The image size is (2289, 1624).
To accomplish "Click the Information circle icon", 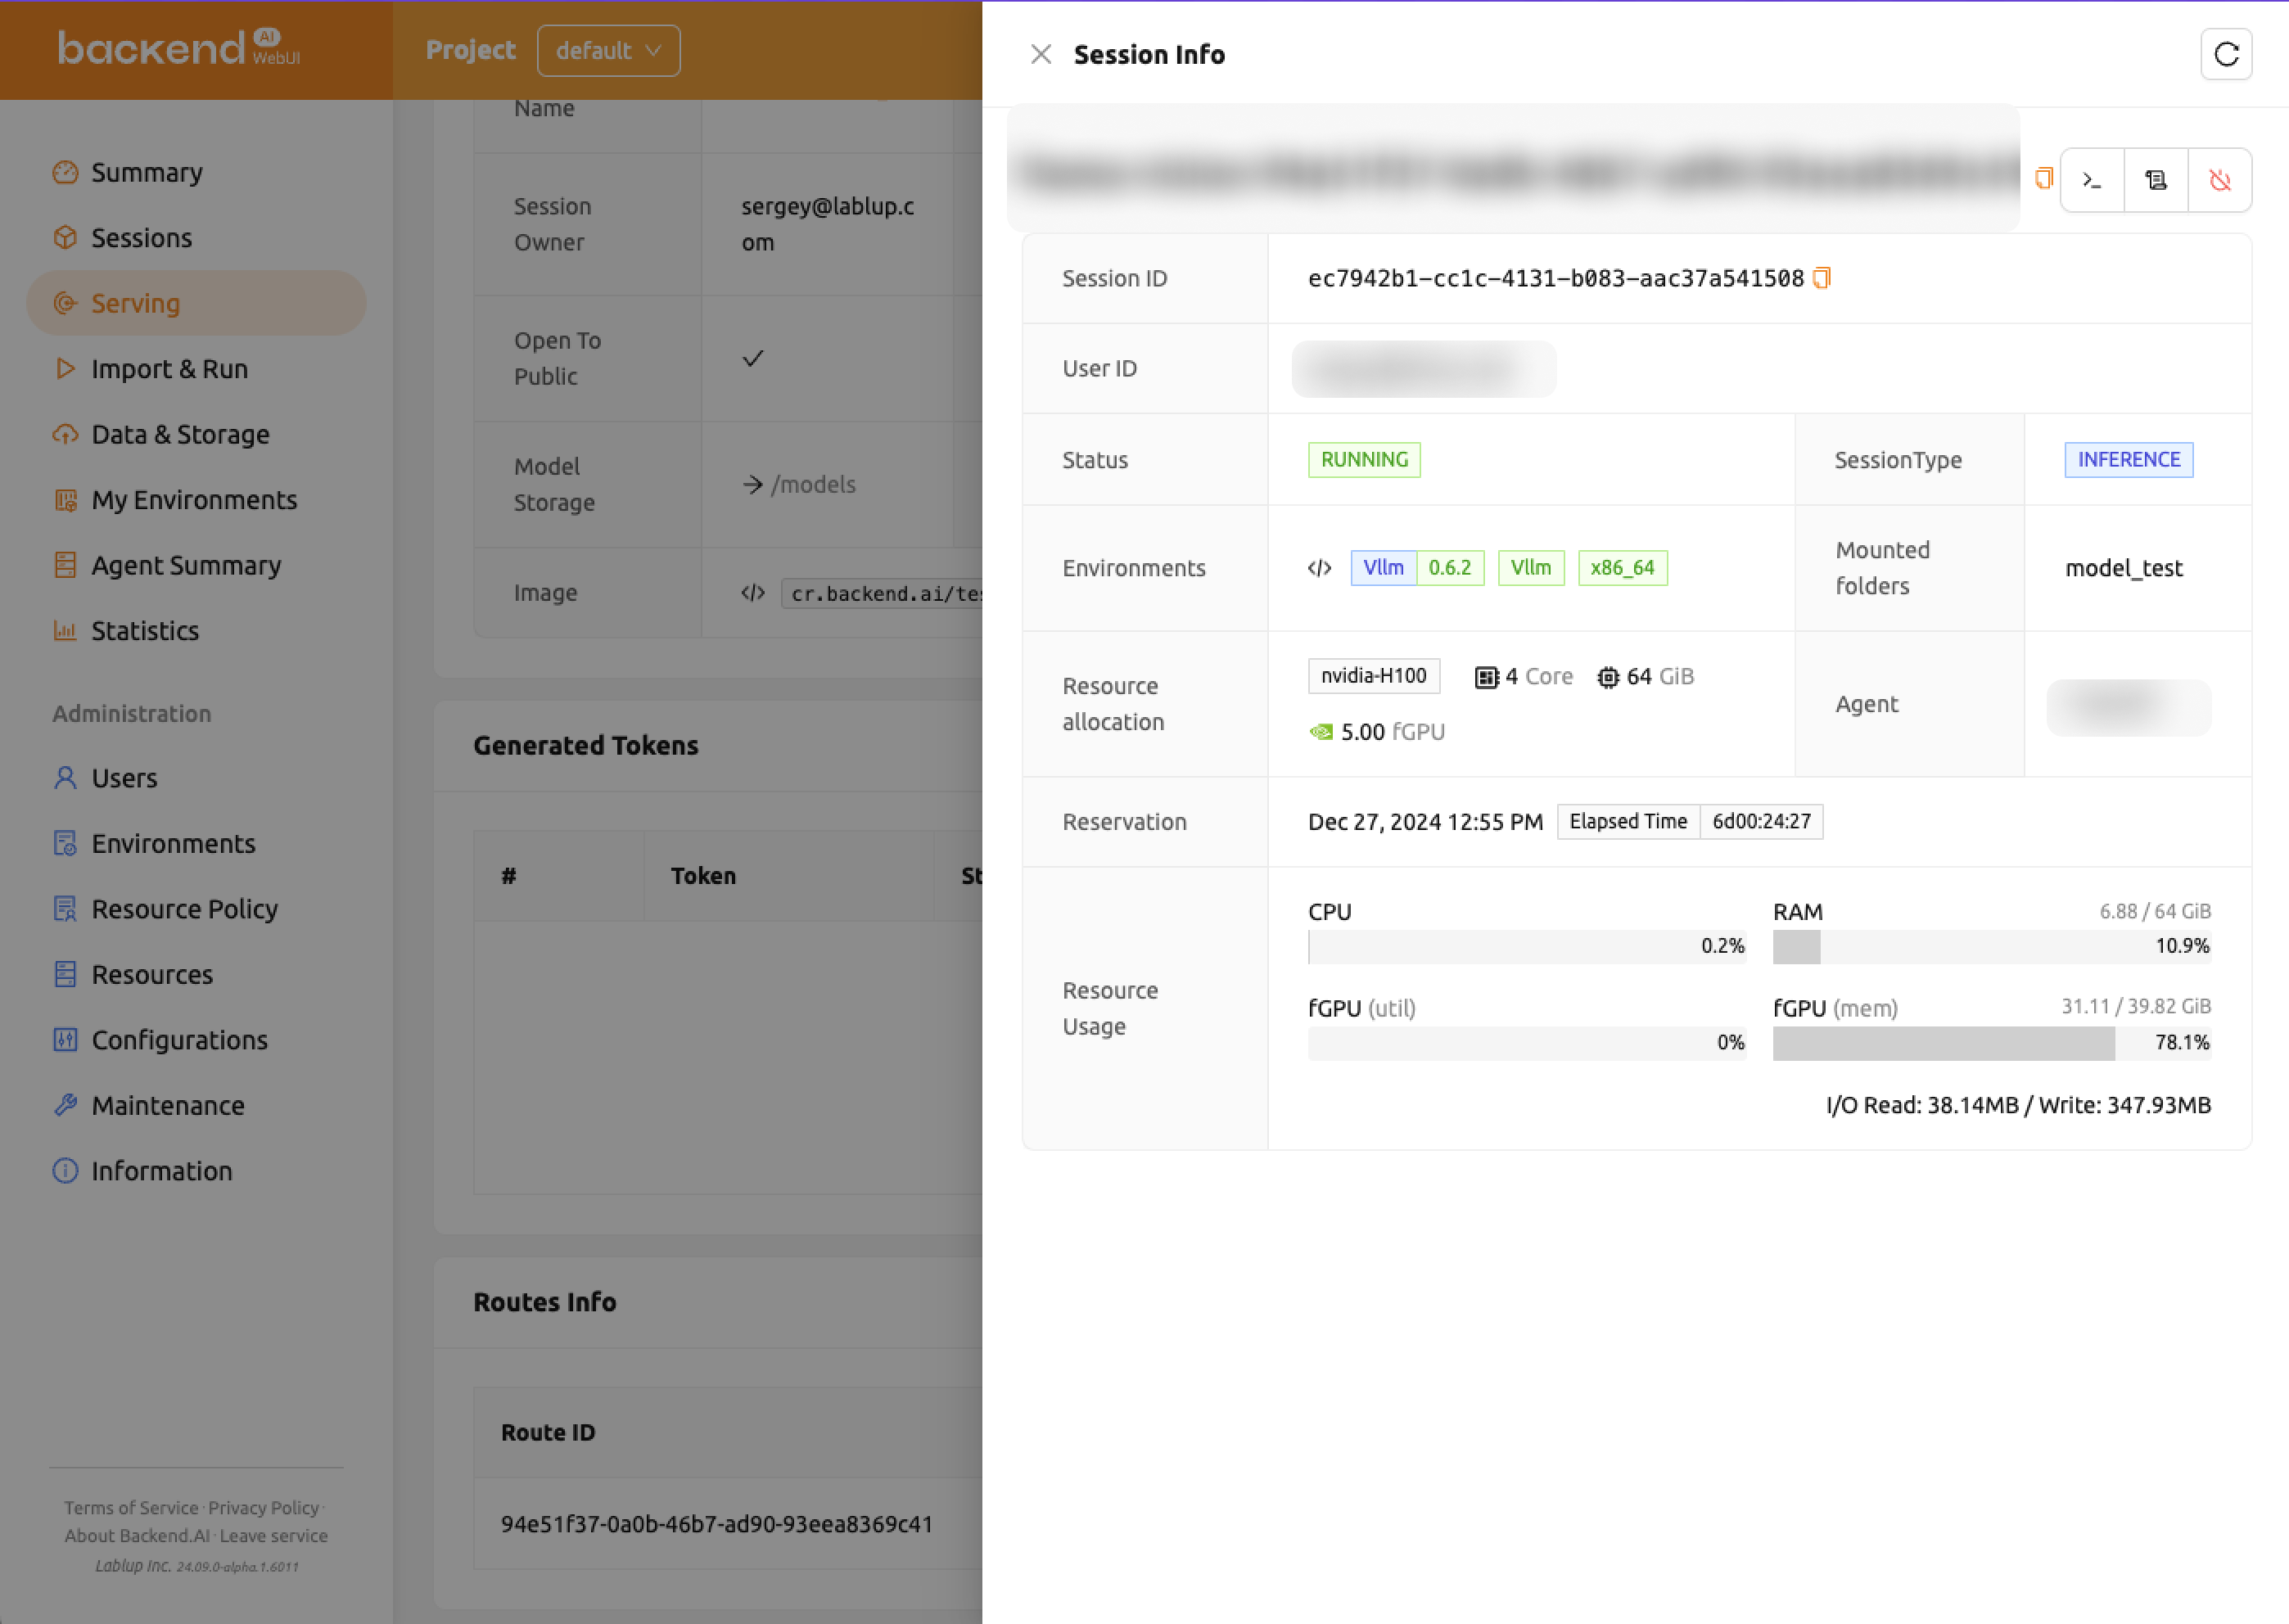I will (x=65, y=1171).
